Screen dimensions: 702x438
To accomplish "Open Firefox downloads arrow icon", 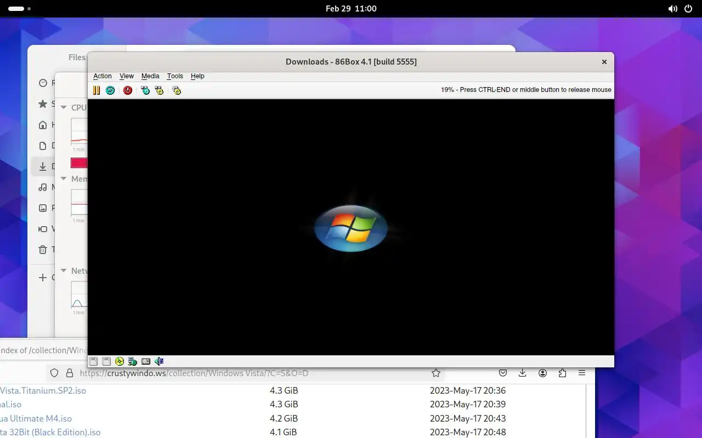I will pos(523,373).
